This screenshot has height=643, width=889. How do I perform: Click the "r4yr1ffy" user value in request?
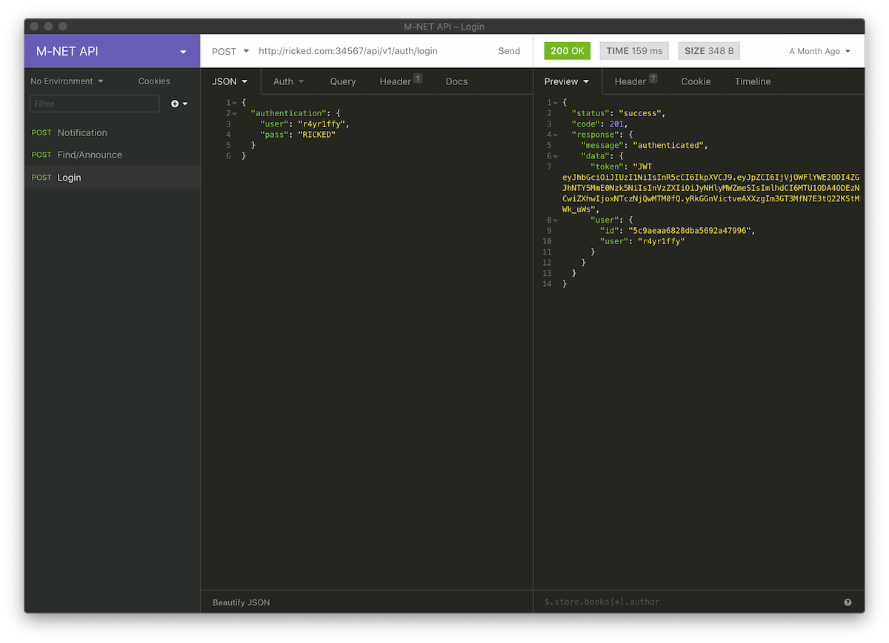[321, 124]
